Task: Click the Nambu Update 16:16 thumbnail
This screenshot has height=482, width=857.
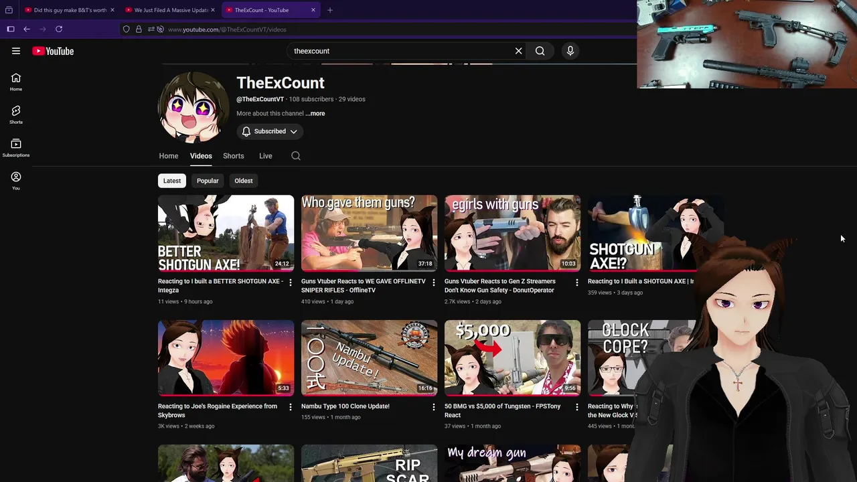Action: (369, 357)
